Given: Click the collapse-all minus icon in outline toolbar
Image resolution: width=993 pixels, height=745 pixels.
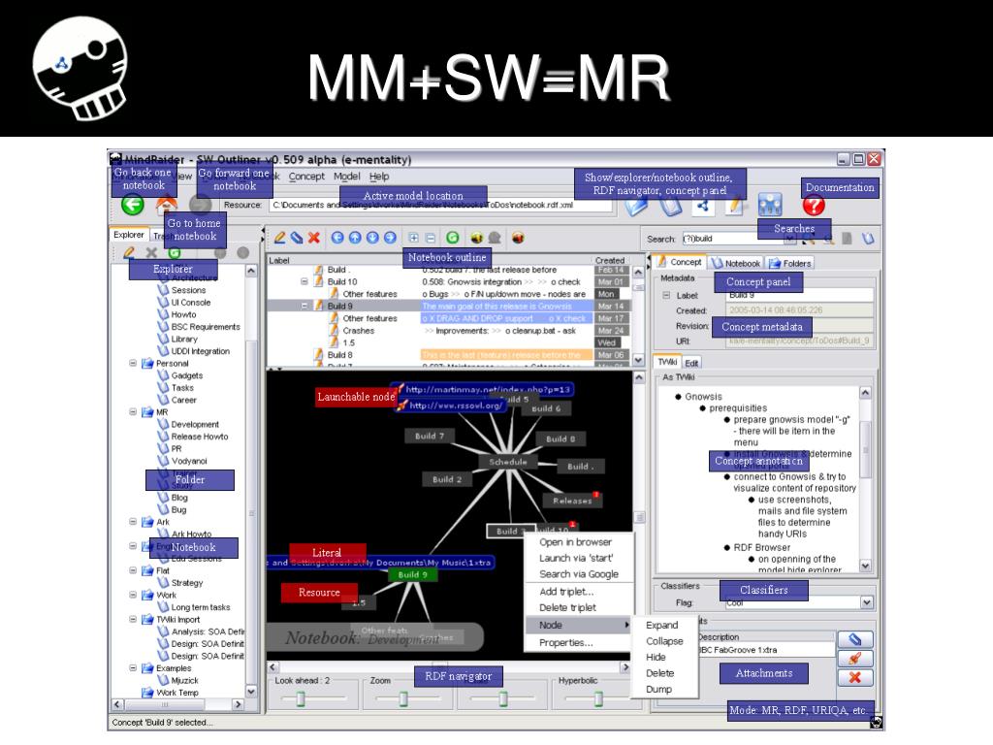Looking at the screenshot, I should coord(431,239).
